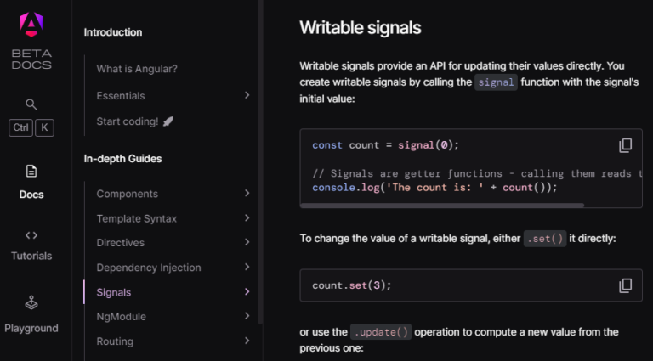This screenshot has width=653, height=361.
Task: Open the What is Angular? link
Action: click(x=137, y=69)
